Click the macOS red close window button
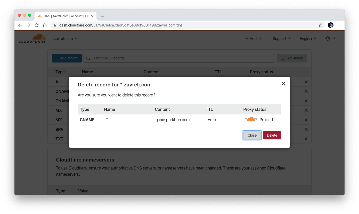 [x=19, y=15]
